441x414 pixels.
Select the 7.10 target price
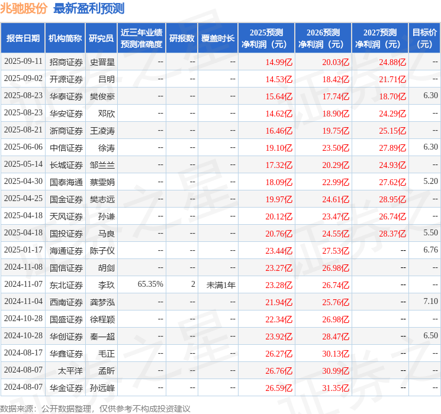(430, 301)
